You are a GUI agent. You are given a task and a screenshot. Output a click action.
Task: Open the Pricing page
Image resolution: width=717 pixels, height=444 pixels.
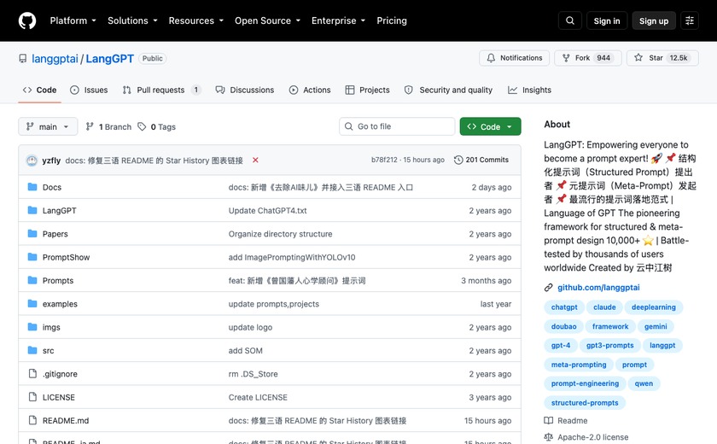392,20
